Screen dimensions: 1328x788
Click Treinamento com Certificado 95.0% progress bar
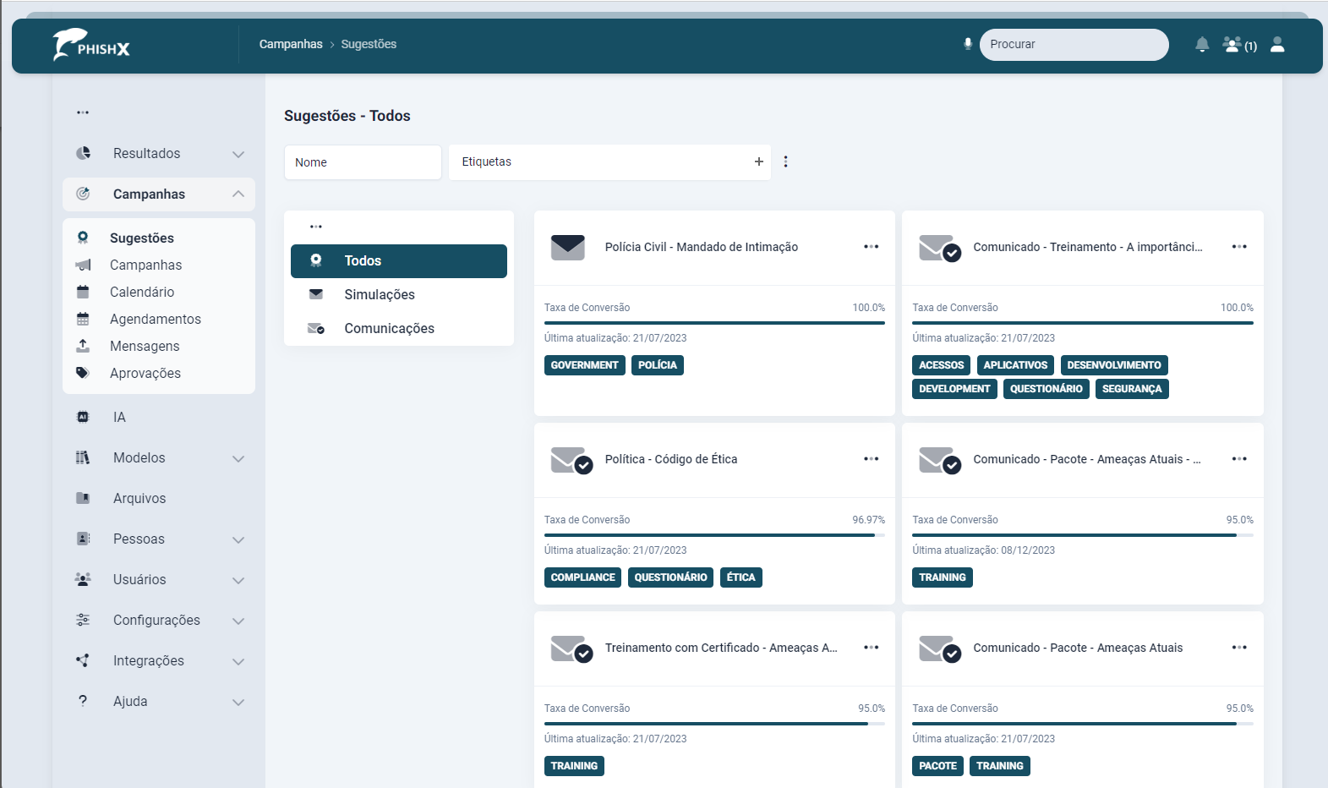[x=714, y=724]
